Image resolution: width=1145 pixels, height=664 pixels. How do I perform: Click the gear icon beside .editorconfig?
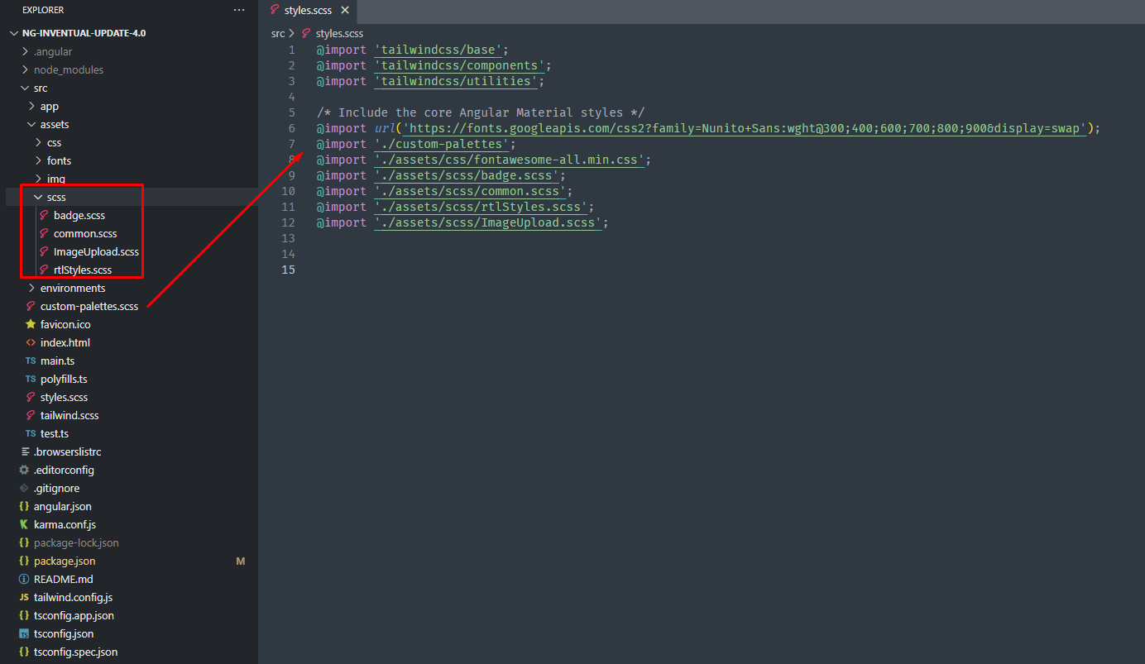coord(25,470)
